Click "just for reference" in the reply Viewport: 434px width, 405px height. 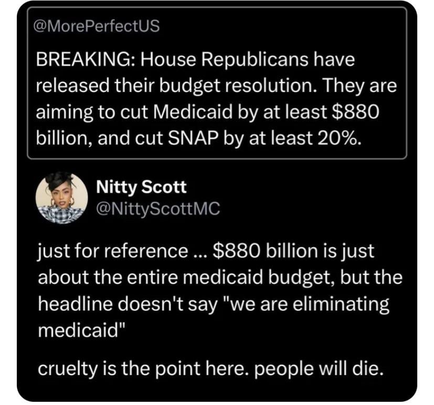(108, 251)
